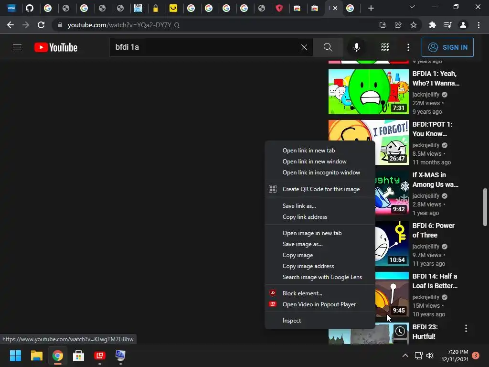The image size is (489, 367).
Task: Open Microsoft Store from the taskbar
Action: (x=79, y=356)
